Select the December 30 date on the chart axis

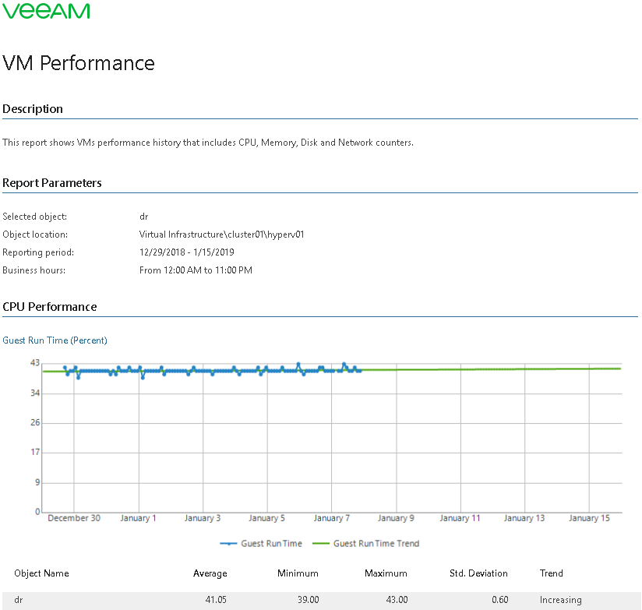point(74,518)
